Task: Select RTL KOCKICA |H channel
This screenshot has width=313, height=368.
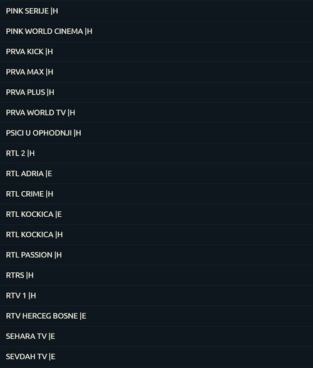Action: tap(156, 235)
